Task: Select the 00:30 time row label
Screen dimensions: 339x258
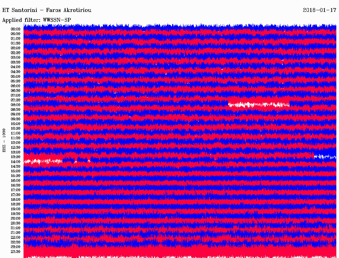Action: pos(16,34)
